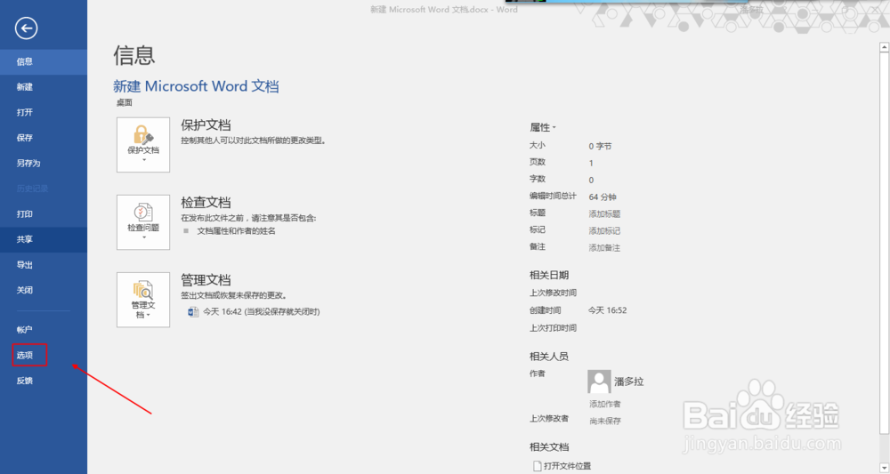
Task: Select 关闭 in the left menu
Action: pos(44,290)
